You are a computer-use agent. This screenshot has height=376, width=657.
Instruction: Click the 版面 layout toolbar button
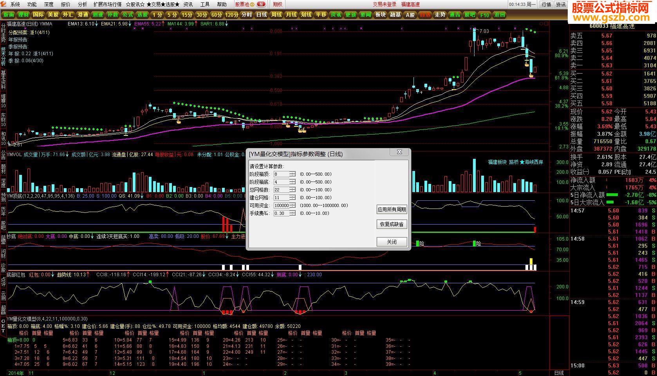[9, 15]
